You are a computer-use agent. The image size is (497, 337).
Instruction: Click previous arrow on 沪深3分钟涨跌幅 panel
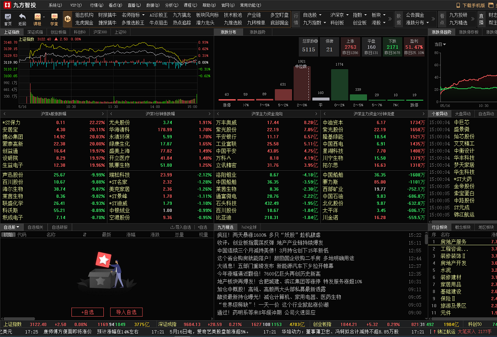point(111,114)
